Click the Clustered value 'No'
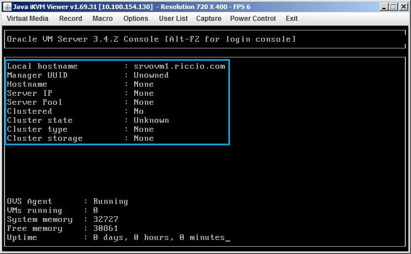The width and height of the screenshot is (411, 254). (x=139, y=111)
